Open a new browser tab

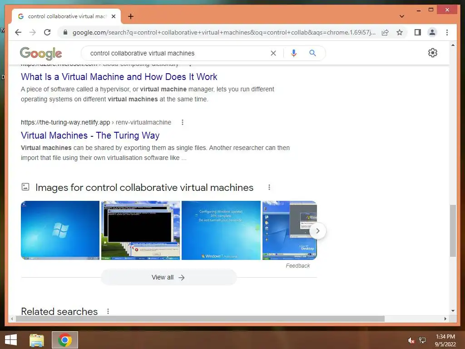[x=131, y=16]
